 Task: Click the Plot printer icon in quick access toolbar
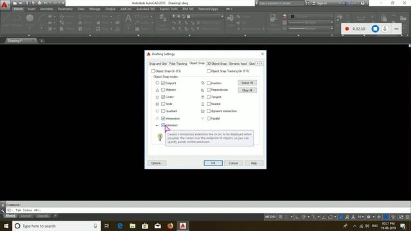point(39,3)
